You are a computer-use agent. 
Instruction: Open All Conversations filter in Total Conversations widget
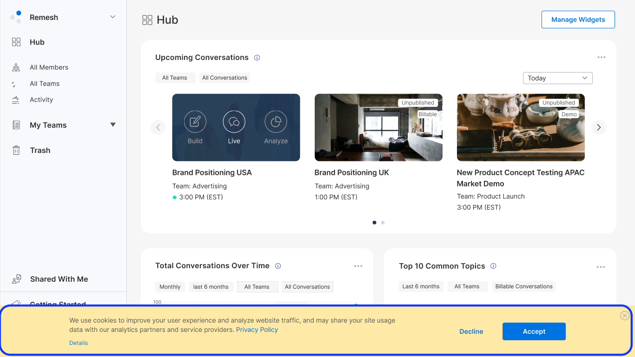tap(307, 287)
